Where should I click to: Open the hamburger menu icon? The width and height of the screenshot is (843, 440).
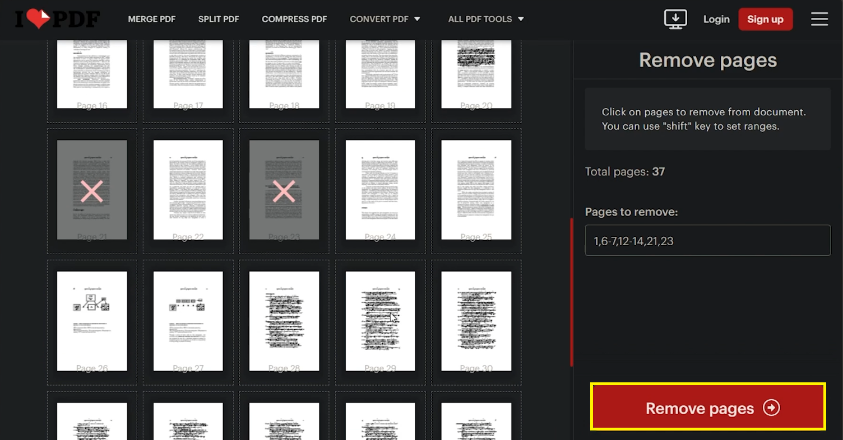[819, 18]
